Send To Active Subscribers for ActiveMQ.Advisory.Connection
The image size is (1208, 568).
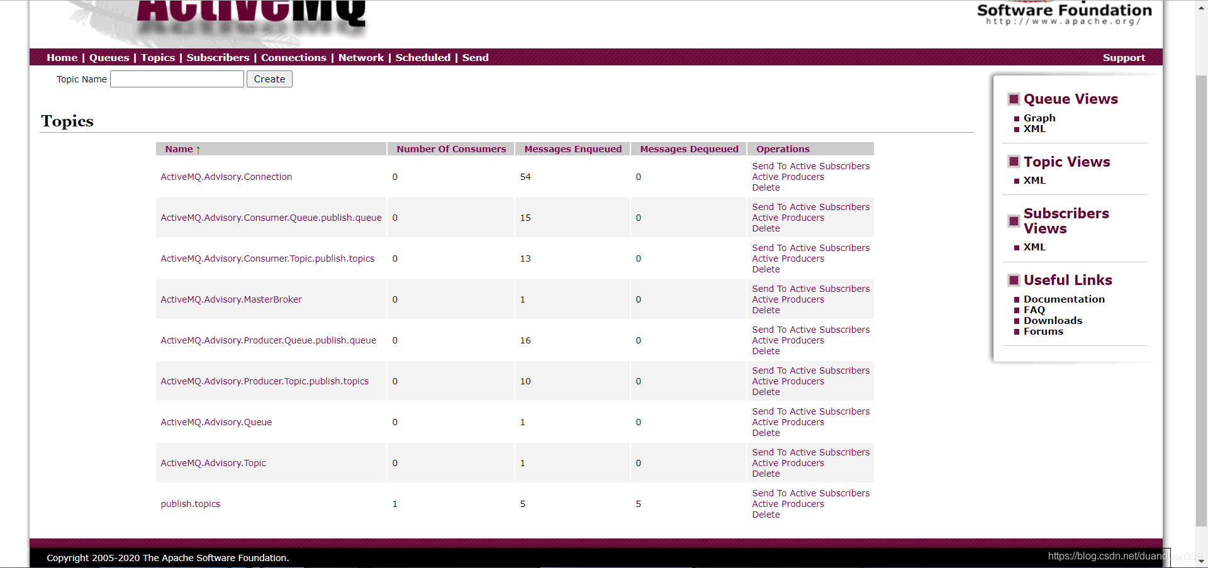pyautogui.click(x=810, y=166)
